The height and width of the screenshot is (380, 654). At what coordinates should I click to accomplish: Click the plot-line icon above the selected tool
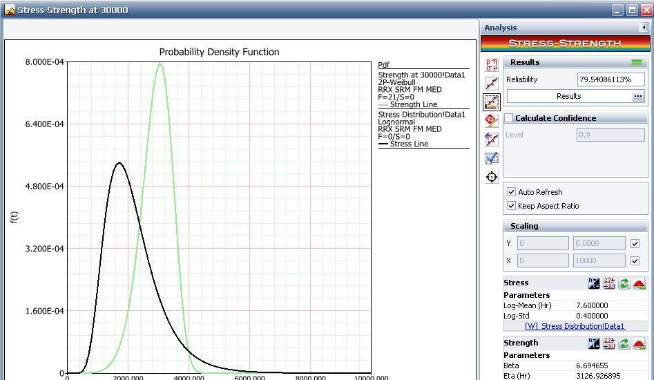(492, 84)
